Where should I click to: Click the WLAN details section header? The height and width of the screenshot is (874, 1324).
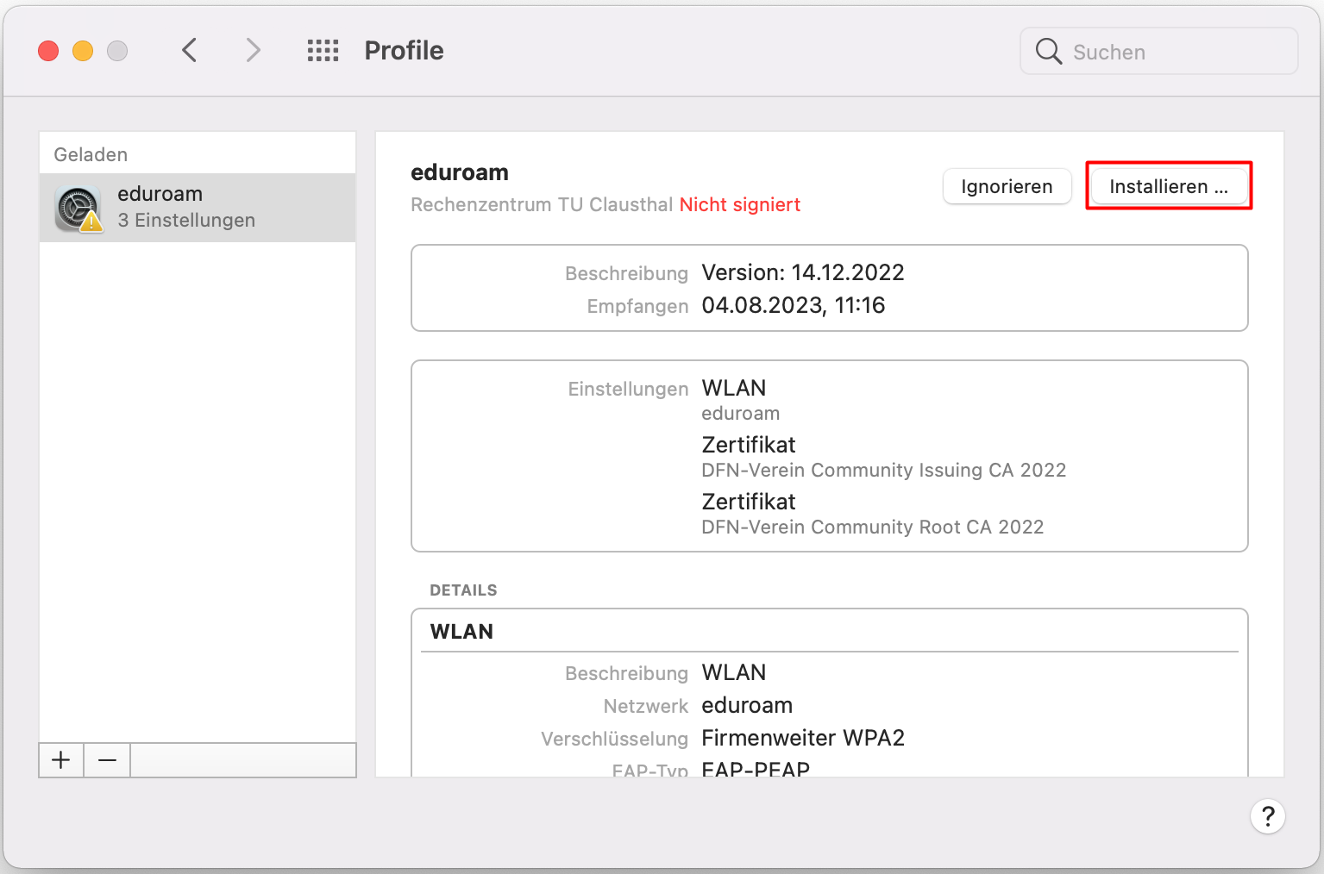[461, 632]
